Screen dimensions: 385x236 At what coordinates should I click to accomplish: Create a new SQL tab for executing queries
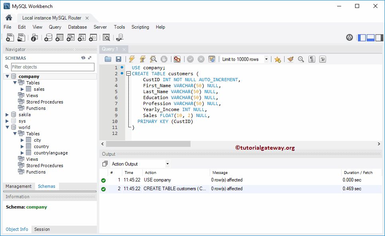tap(10, 37)
